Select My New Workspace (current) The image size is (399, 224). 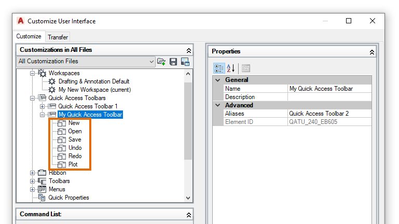[94, 90]
